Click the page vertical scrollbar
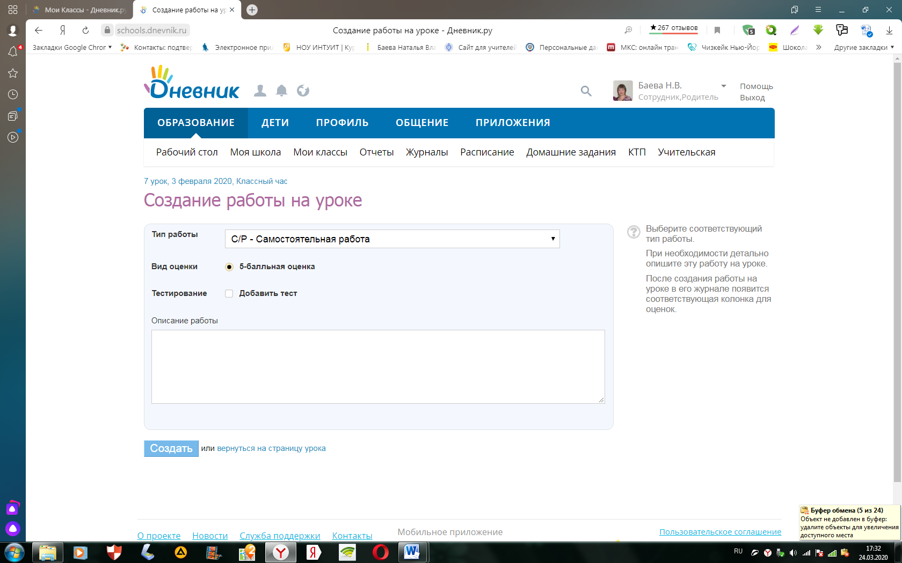 point(897,273)
